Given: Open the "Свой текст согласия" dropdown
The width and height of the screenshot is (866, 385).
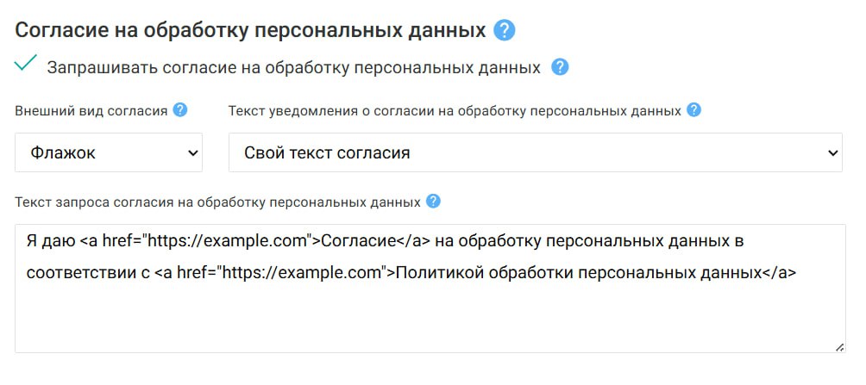Looking at the screenshot, I should pos(535,153).
